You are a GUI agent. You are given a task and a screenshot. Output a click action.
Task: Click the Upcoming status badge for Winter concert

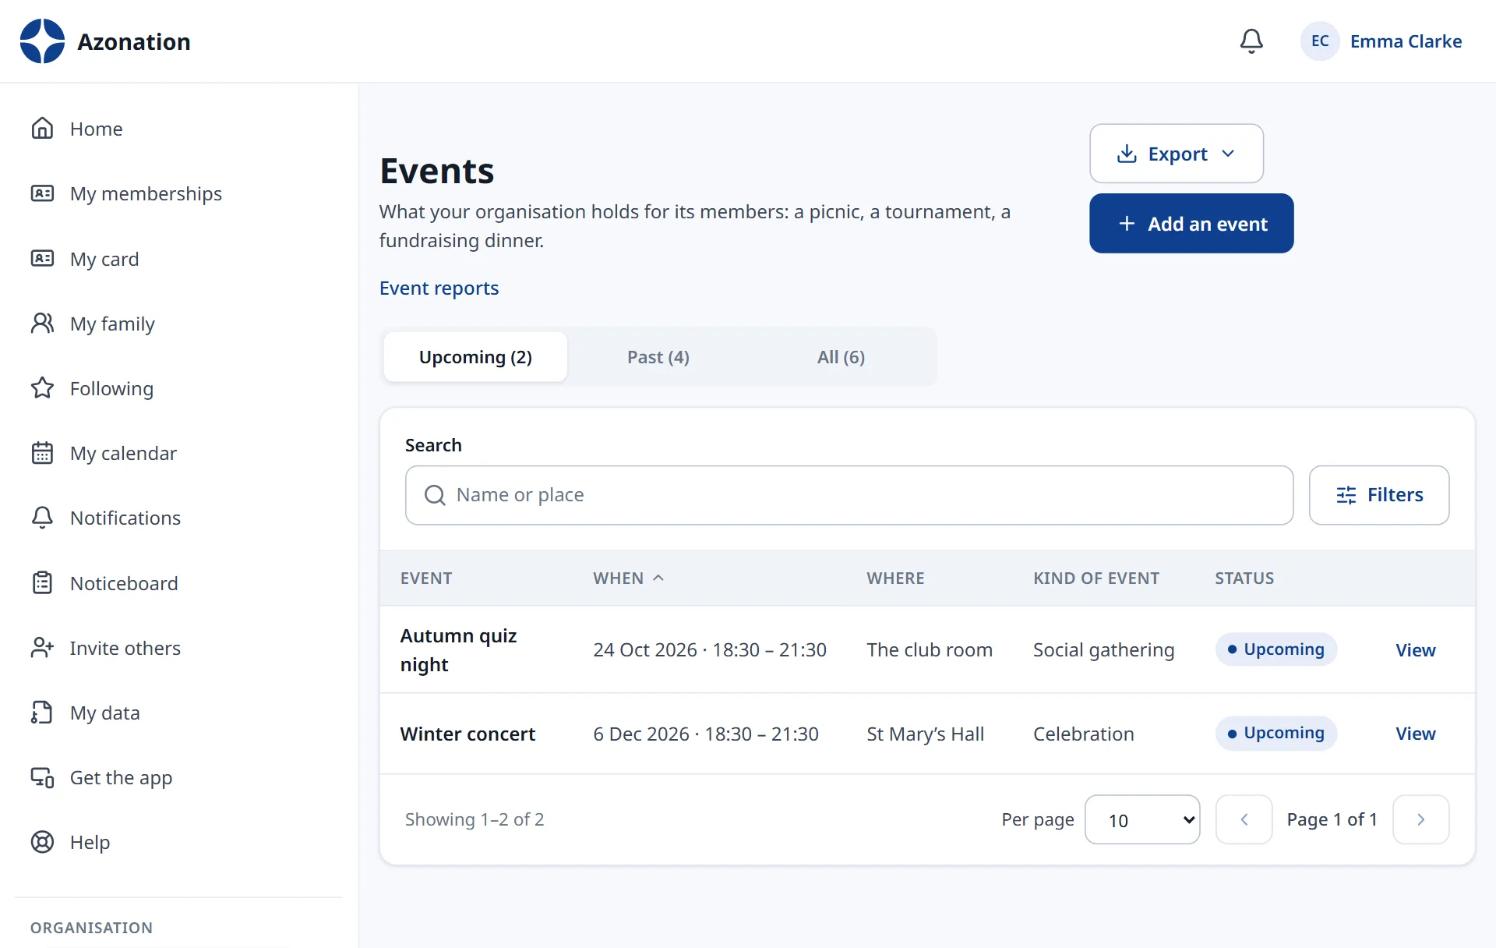1276,733
